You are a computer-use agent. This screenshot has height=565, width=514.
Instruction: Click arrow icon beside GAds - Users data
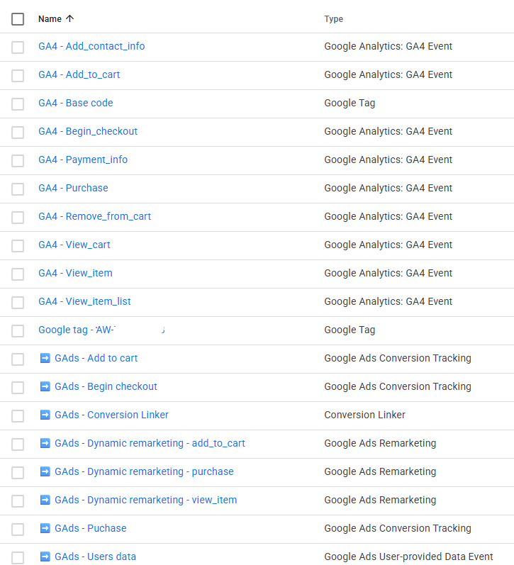tap(45, 556)
